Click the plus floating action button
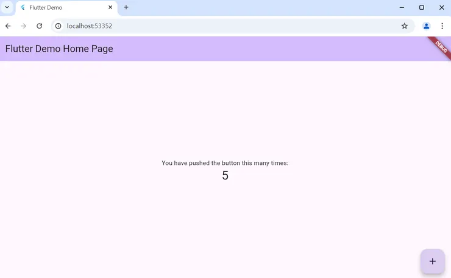This screenshot has height=278, width=451. point(432,261)
